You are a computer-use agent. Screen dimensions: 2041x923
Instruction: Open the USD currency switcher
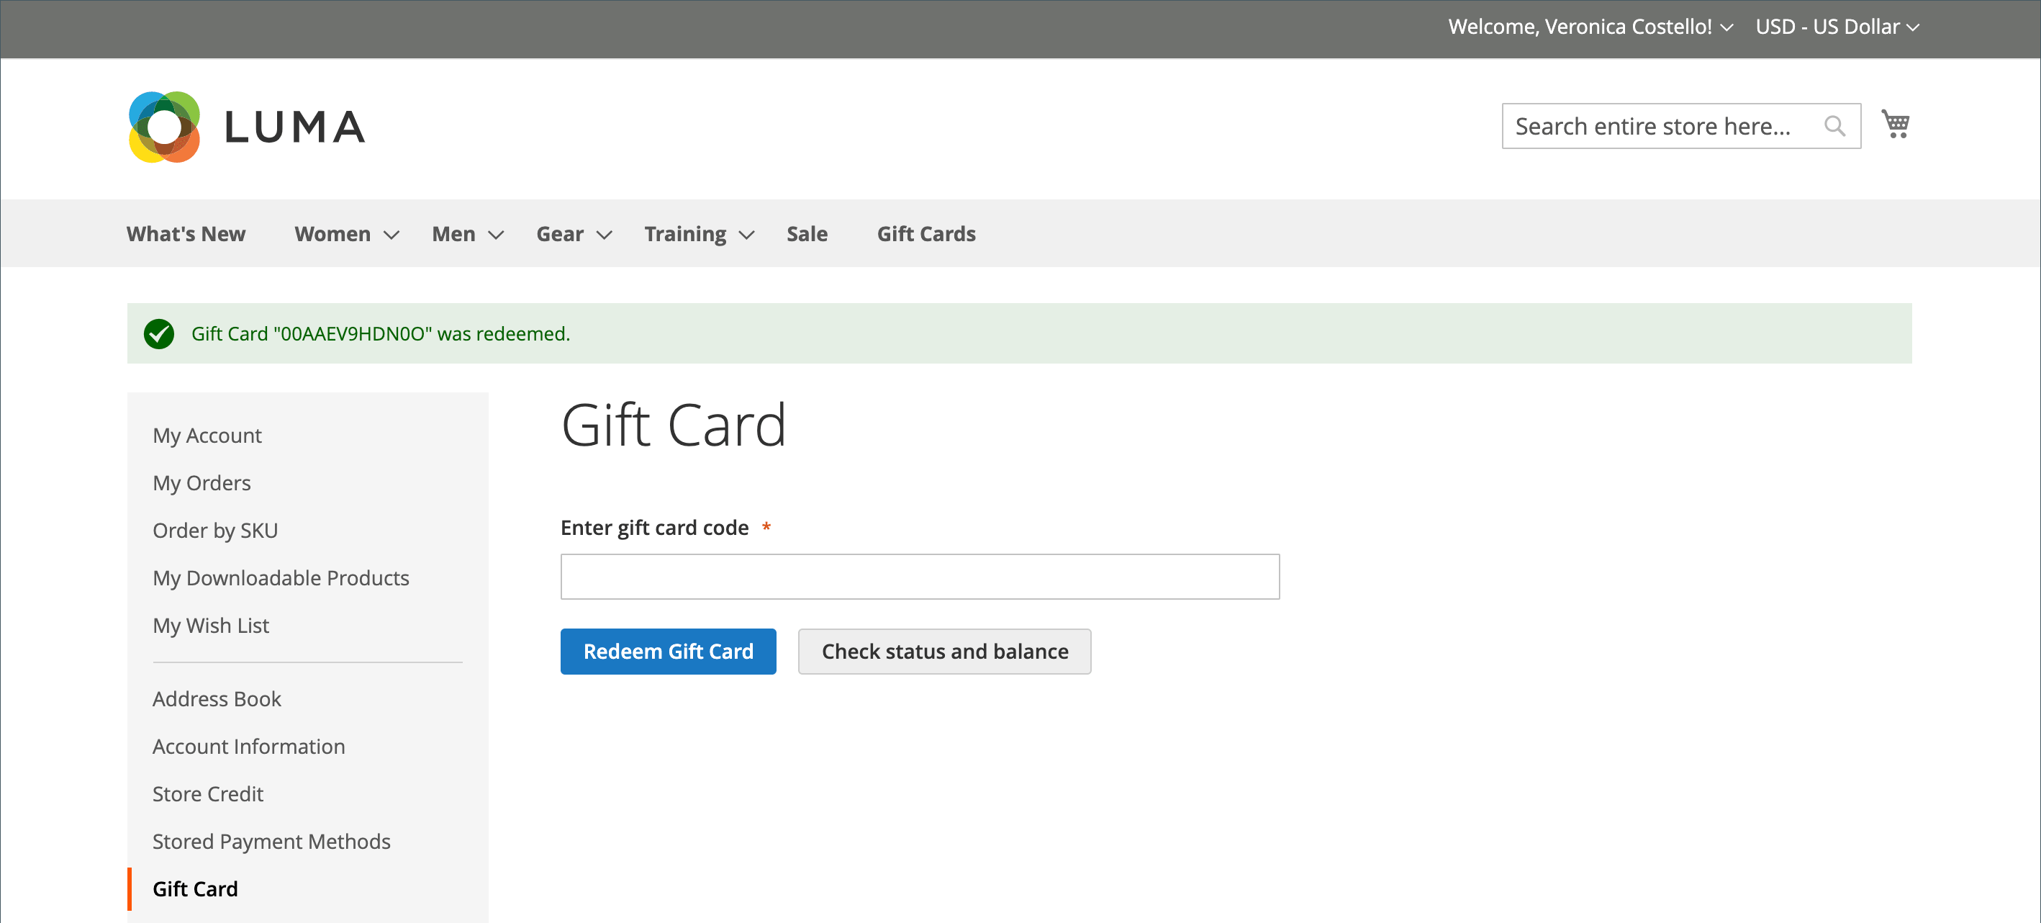[1836, 27]
